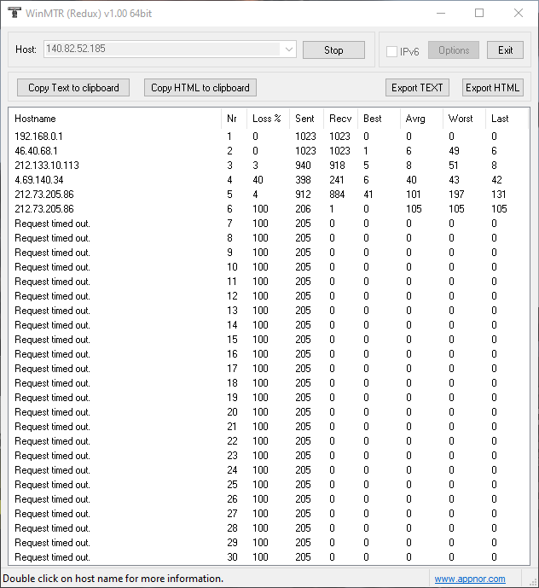Sort by the Hostname column header

pos(114,119)
